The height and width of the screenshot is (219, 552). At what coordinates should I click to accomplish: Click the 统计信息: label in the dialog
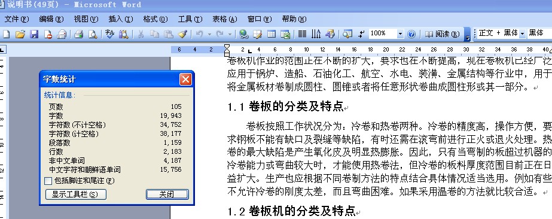(60, 95)
